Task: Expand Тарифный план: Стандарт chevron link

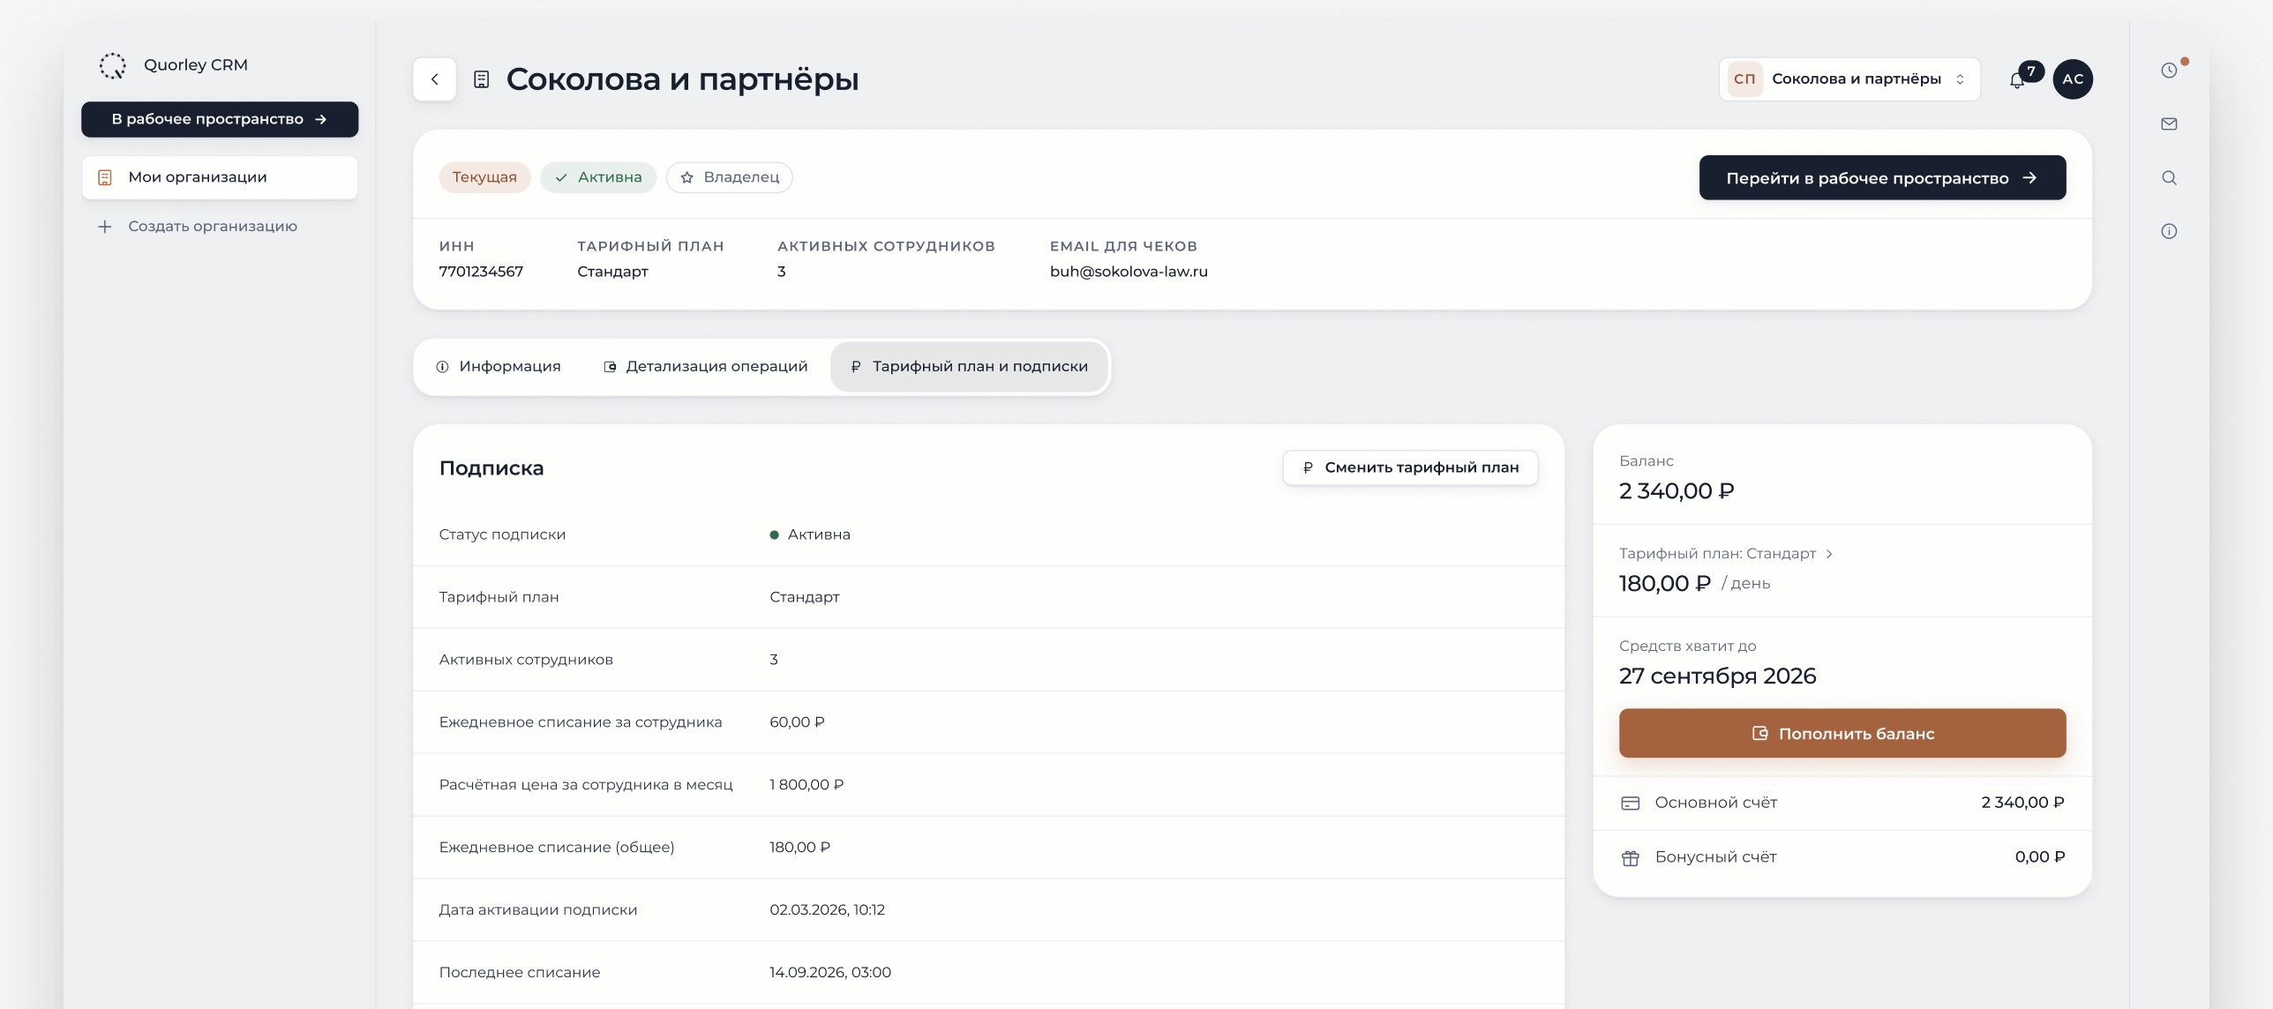Action: pos(1726,554)
